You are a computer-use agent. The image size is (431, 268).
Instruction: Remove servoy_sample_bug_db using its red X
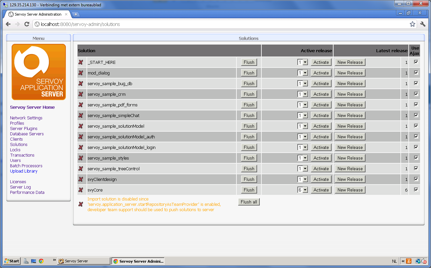click(80, 83)
